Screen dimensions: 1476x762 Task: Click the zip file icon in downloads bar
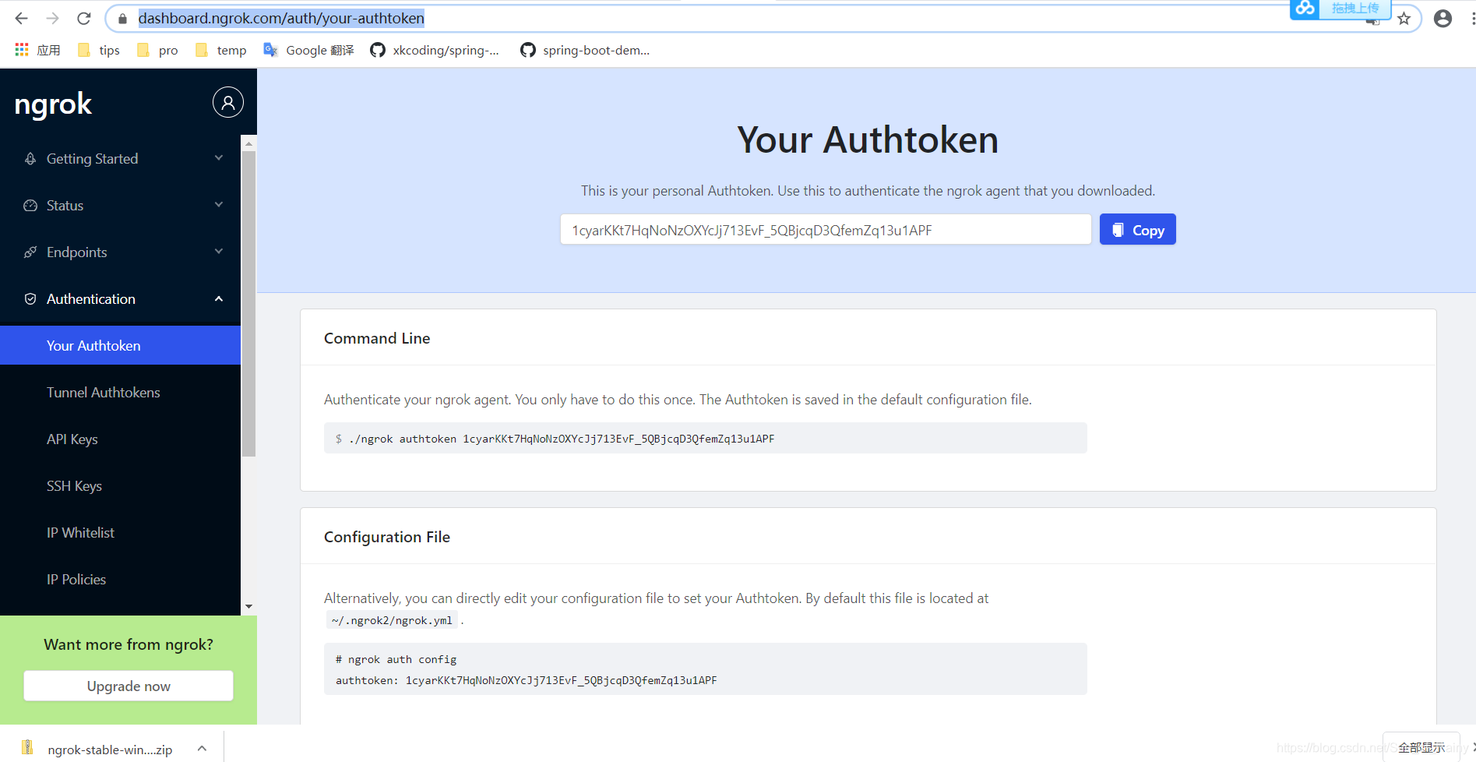pos(27,748)
